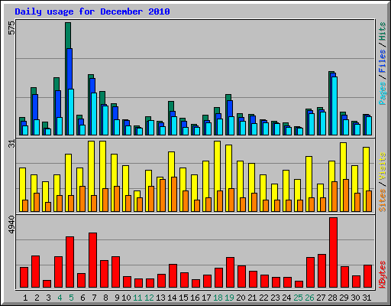Viewport: 391px width, 306px height.
Task: Click day label 7 on x-axis
Action: [x=94, y=298]
